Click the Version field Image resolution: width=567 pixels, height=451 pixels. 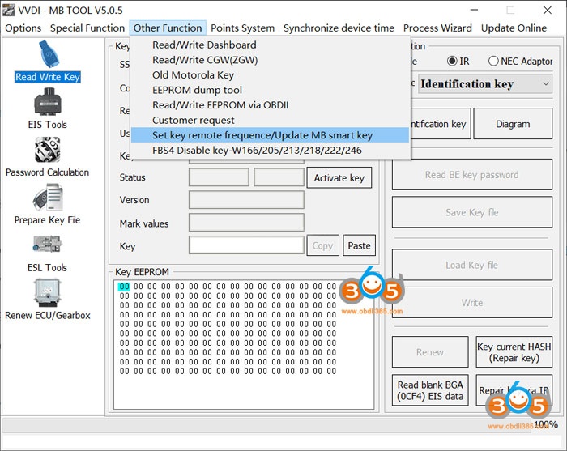[246, 200]
